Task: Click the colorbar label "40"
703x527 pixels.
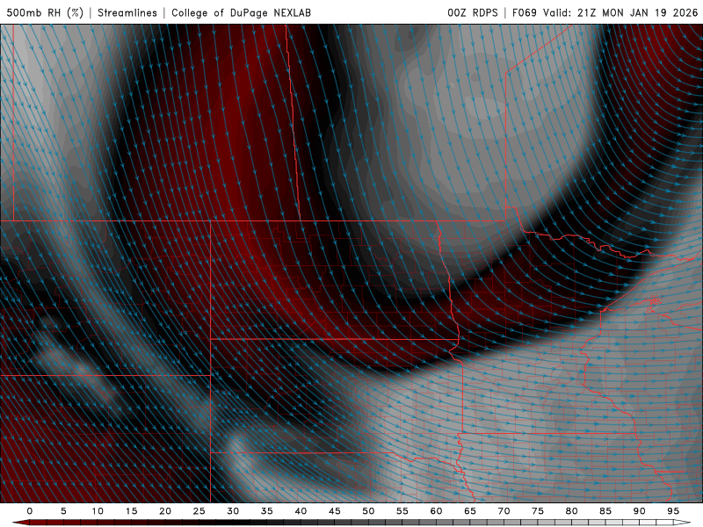Action: [301, 511]
